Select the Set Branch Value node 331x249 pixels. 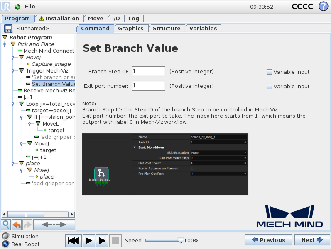tap(53, 84)
